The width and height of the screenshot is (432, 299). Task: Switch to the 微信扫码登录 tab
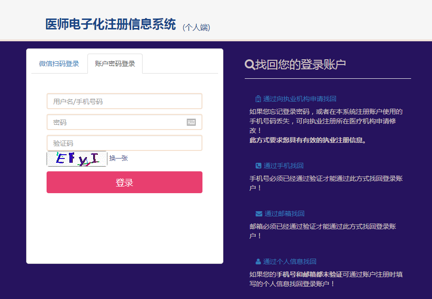tap(59, 64)
